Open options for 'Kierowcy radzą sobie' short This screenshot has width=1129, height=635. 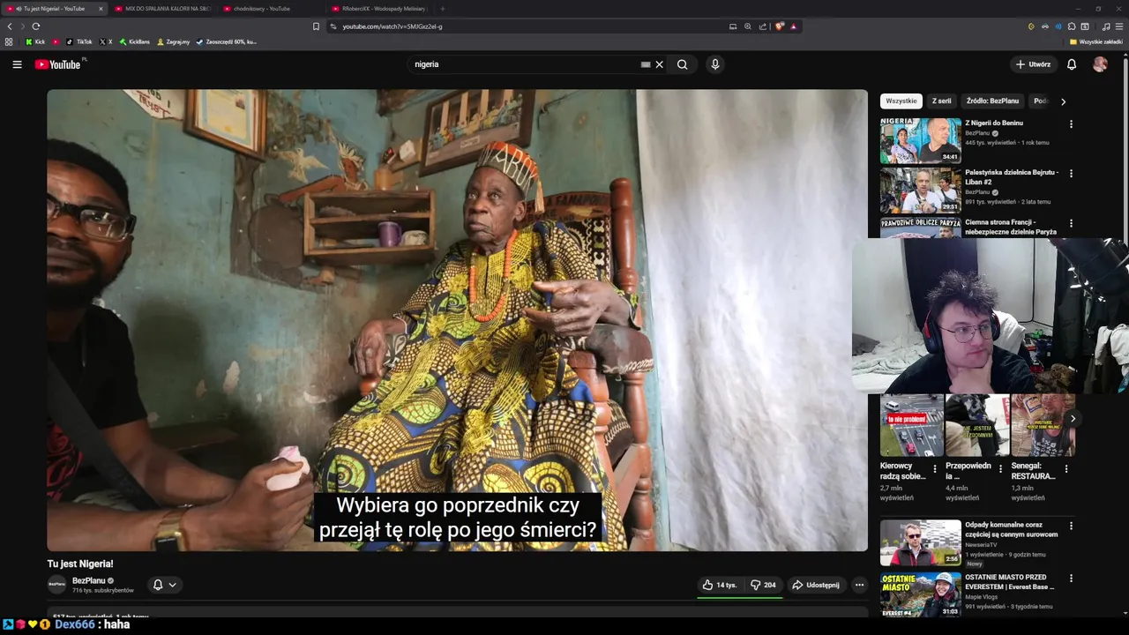(x=935, y=469)
